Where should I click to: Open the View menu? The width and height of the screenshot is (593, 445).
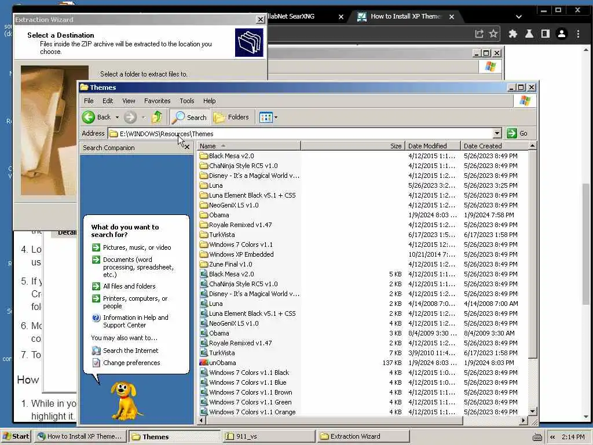pyautogui.click(x=129, y=101)
